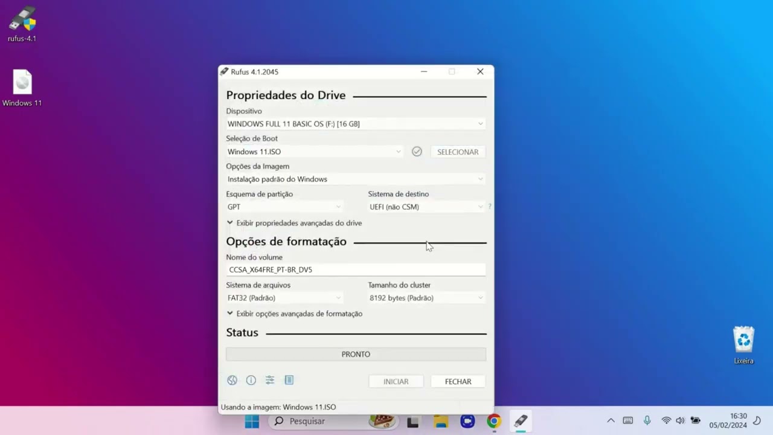
Task: Open the Sistema de destino UEFI dropdown
Action: point(427,207)
